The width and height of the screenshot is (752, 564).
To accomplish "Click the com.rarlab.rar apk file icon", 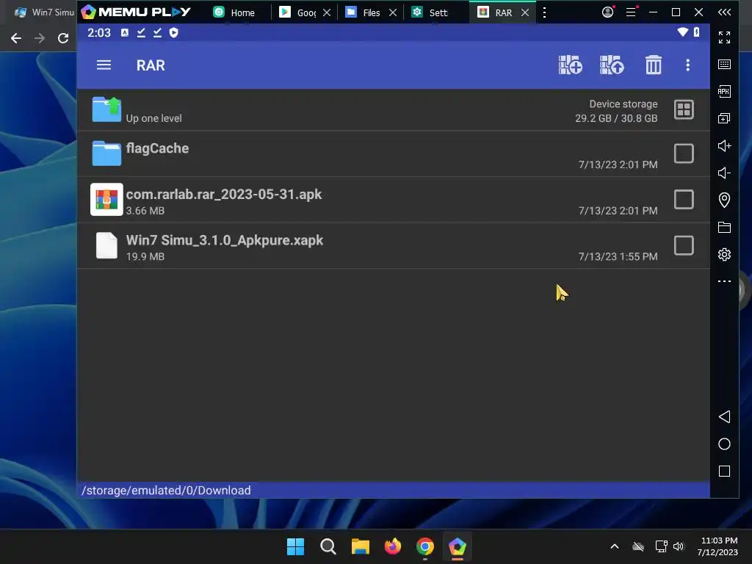I will 106,199.
